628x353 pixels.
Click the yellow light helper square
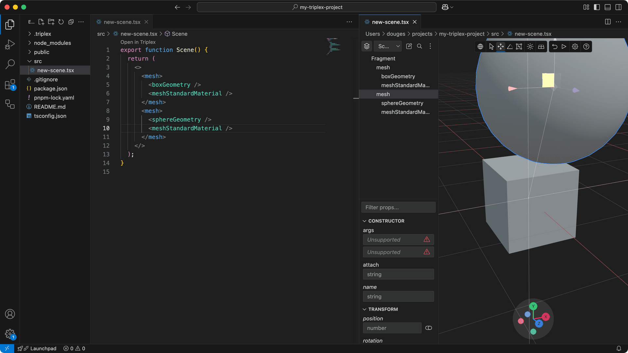point(548,80)
